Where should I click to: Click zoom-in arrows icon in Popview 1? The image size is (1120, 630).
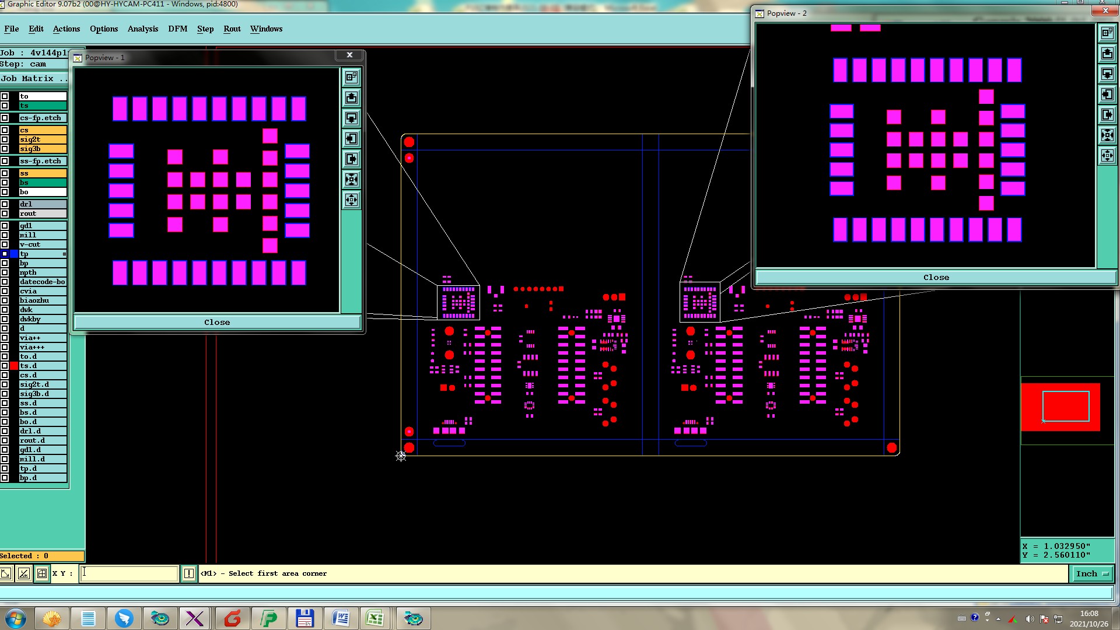click(351, 180)
